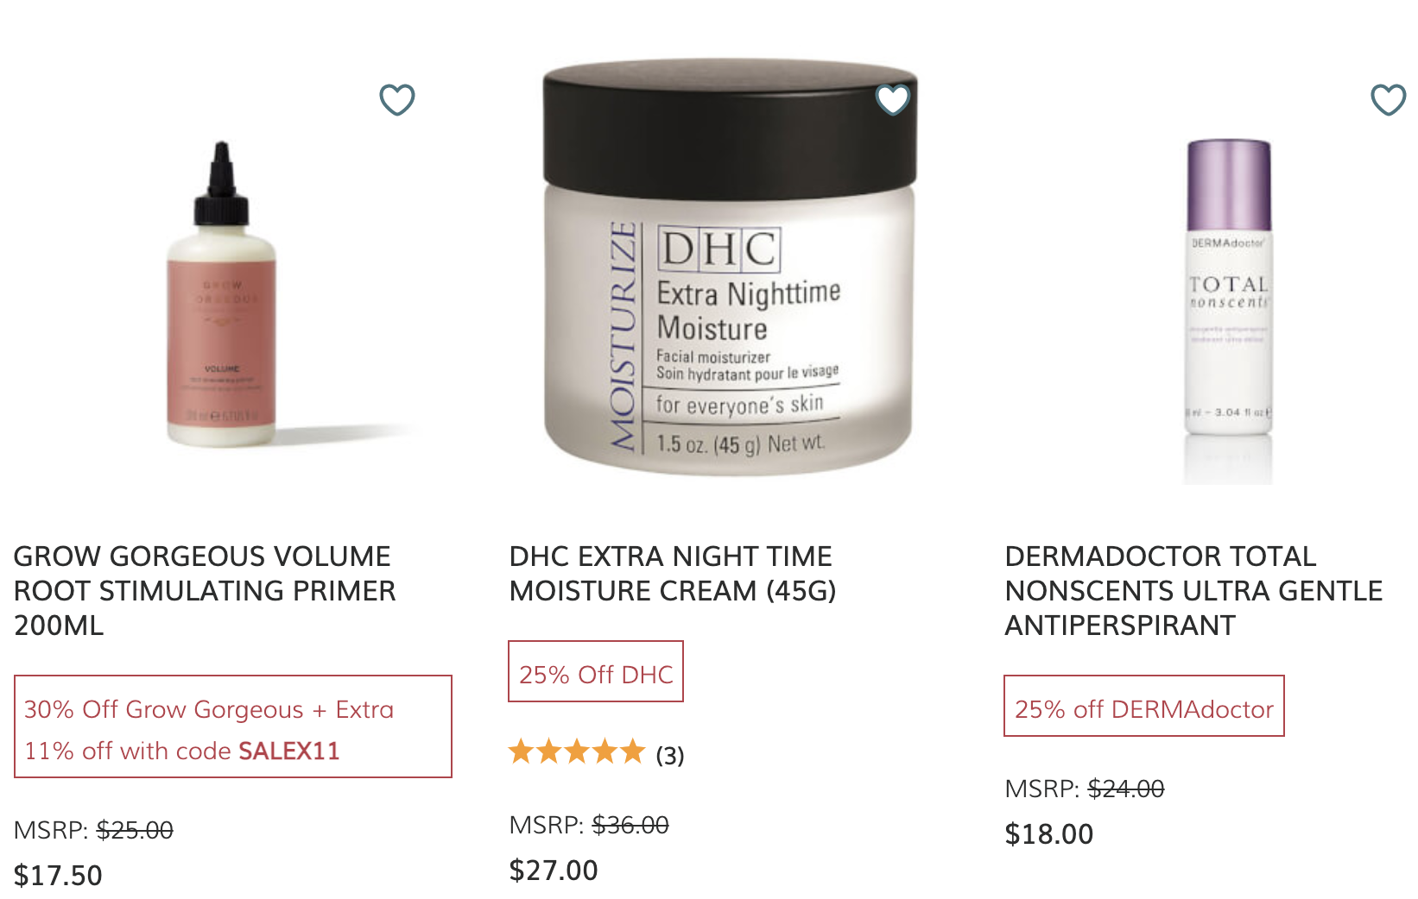The width and height of the screenshot is (1418, 899).
Task: Open the (3) reviews count link
Action: coord(670,756)
